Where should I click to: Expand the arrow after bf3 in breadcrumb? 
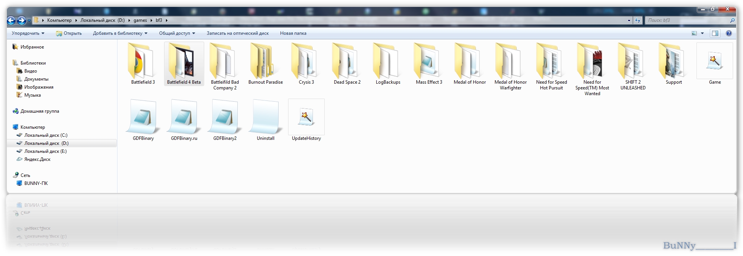coord(167,20)
